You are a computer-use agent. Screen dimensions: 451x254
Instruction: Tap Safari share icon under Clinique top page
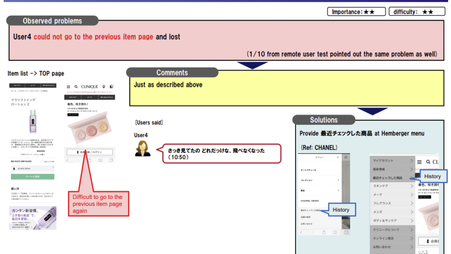(90, 160)
